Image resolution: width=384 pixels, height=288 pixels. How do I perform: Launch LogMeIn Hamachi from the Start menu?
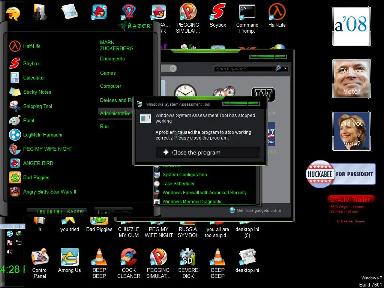36,135
